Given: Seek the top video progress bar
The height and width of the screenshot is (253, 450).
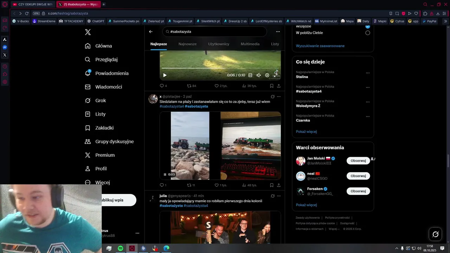Looking at the screenshot, I should pyautogui.click(x=220, y=69).
